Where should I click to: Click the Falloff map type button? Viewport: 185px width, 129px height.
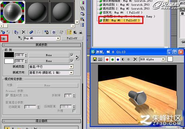coord(72,38)
